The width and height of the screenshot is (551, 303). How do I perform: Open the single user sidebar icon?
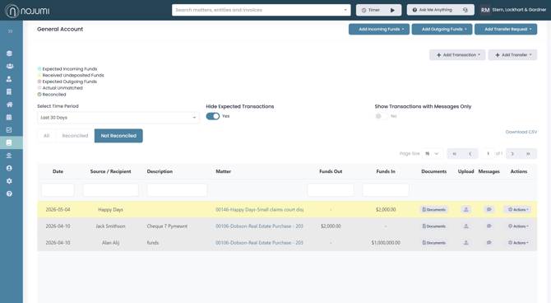pyautogui.click(x=9, y=79)
